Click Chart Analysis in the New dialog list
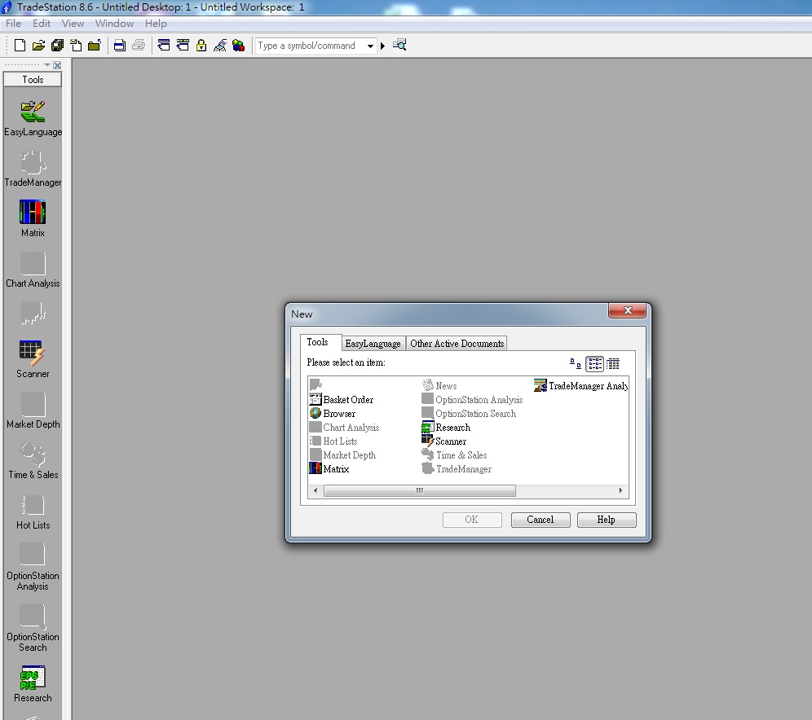The image size is (812, 720). pos(344,428)
